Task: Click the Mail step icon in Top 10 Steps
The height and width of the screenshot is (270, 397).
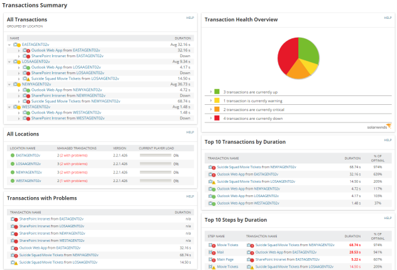Action: (x=212, y=252)
